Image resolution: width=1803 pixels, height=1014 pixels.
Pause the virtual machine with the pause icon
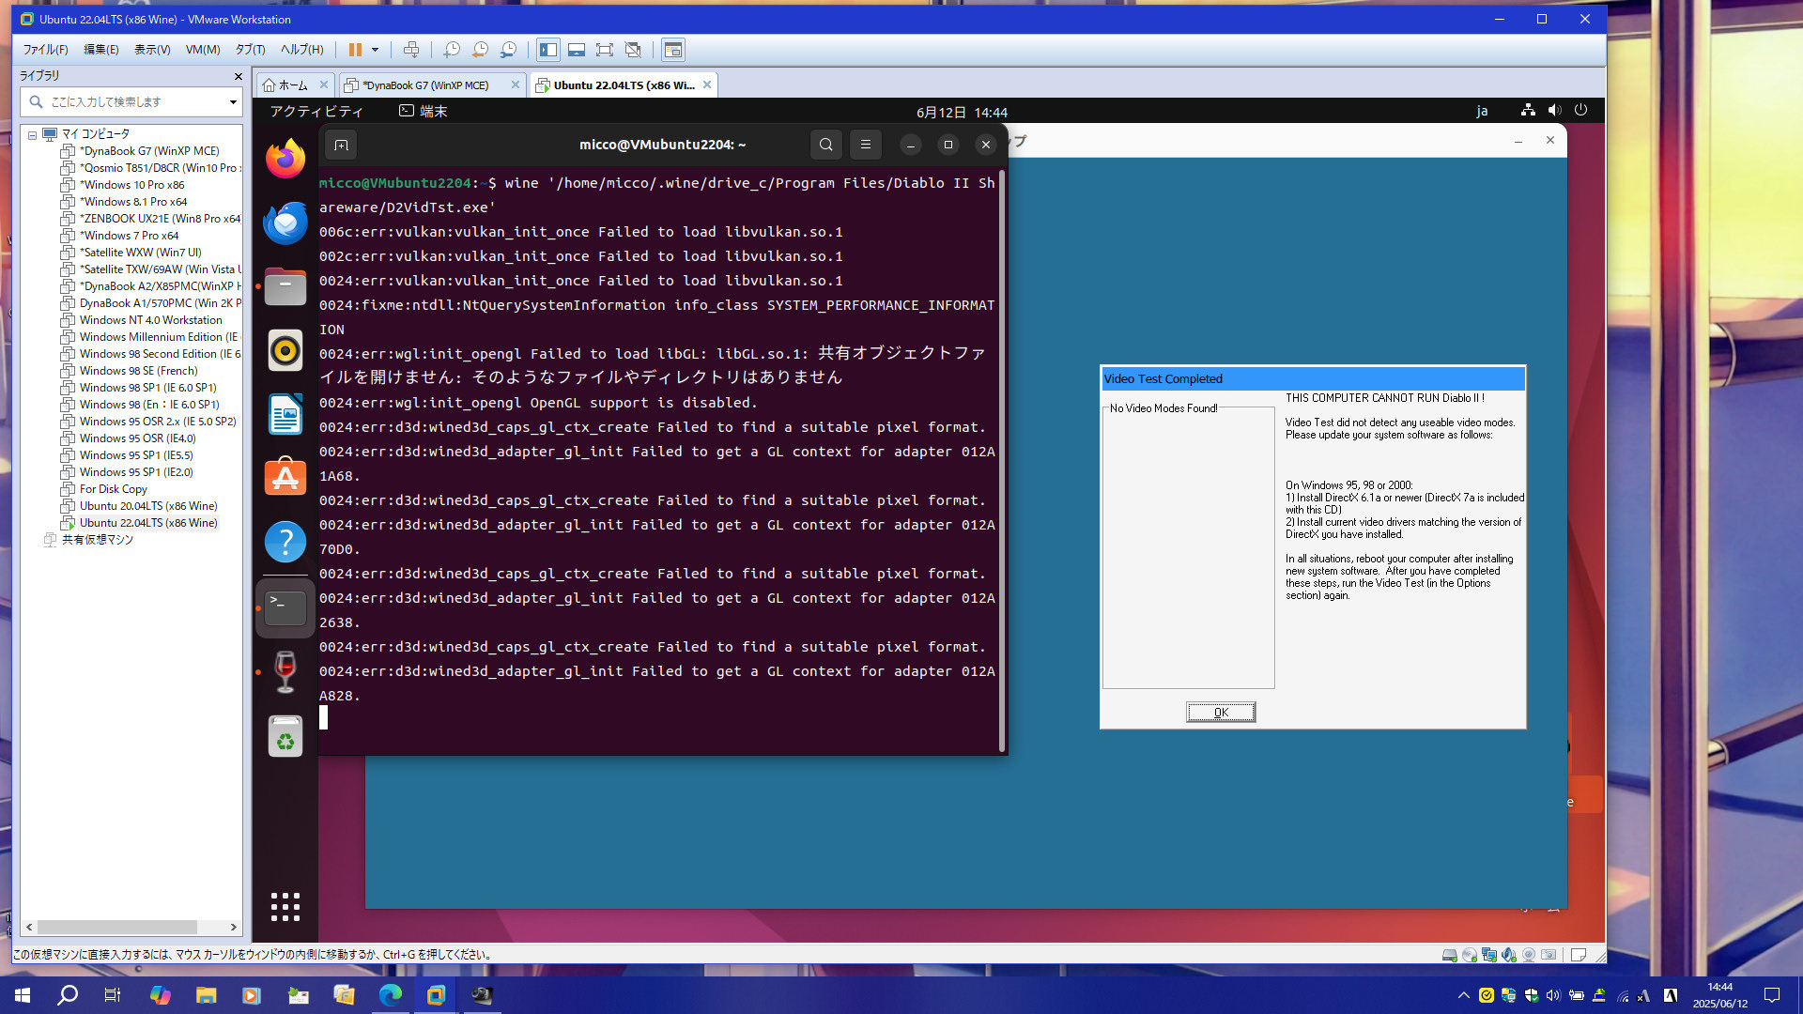point(355,50)
